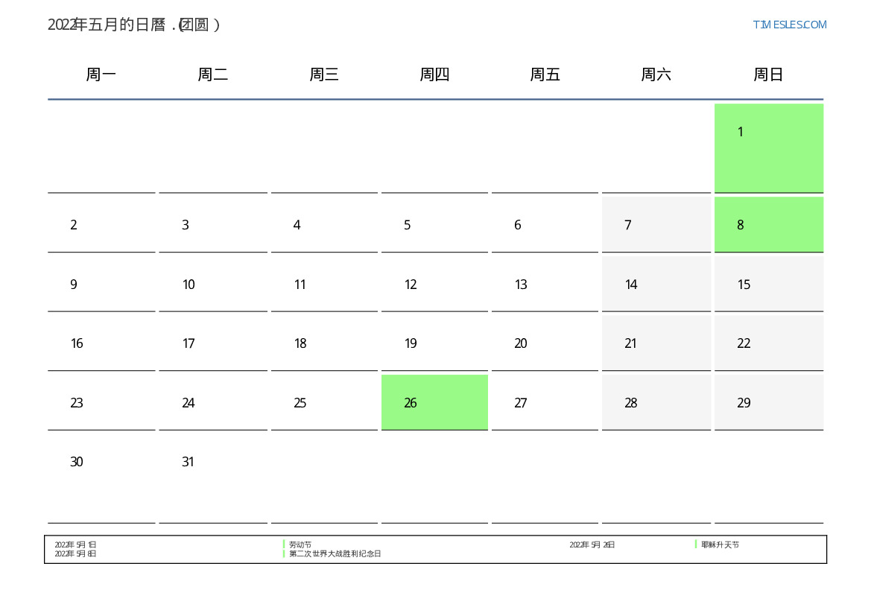871x616 pixels.
Task: Select Sunday day 29 cell
Action: pyautogui.click(x=769, y=402)
